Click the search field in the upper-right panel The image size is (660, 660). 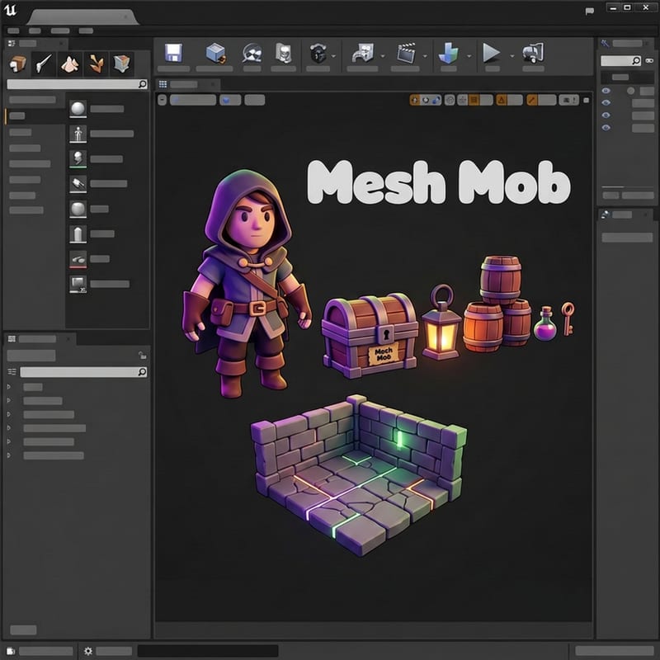[x=621, y=61]
